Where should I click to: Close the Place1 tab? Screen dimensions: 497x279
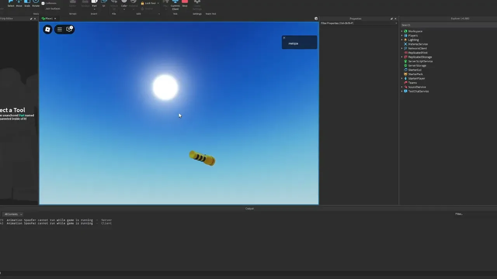click(x=55, y=19)
